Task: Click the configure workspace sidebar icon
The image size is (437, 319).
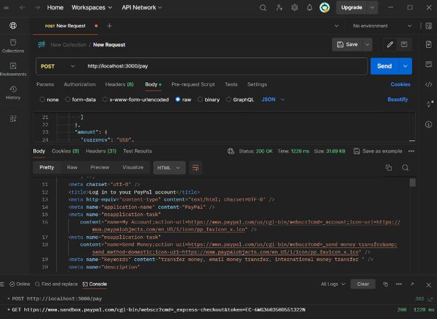Action: coord(13,119)
